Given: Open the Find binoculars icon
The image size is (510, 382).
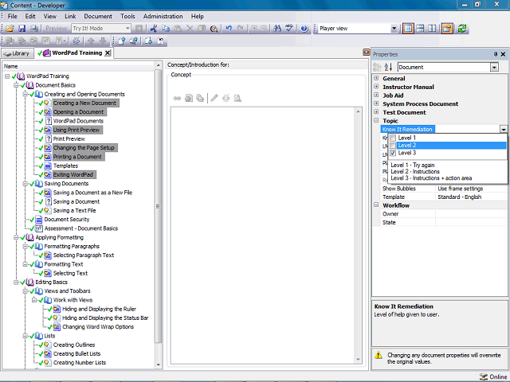Looking at the screenshot, I should (277, 29).
